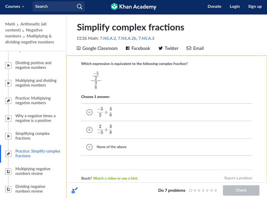Click the Donate link
This screenshot has width=267, height=198.
214,7
